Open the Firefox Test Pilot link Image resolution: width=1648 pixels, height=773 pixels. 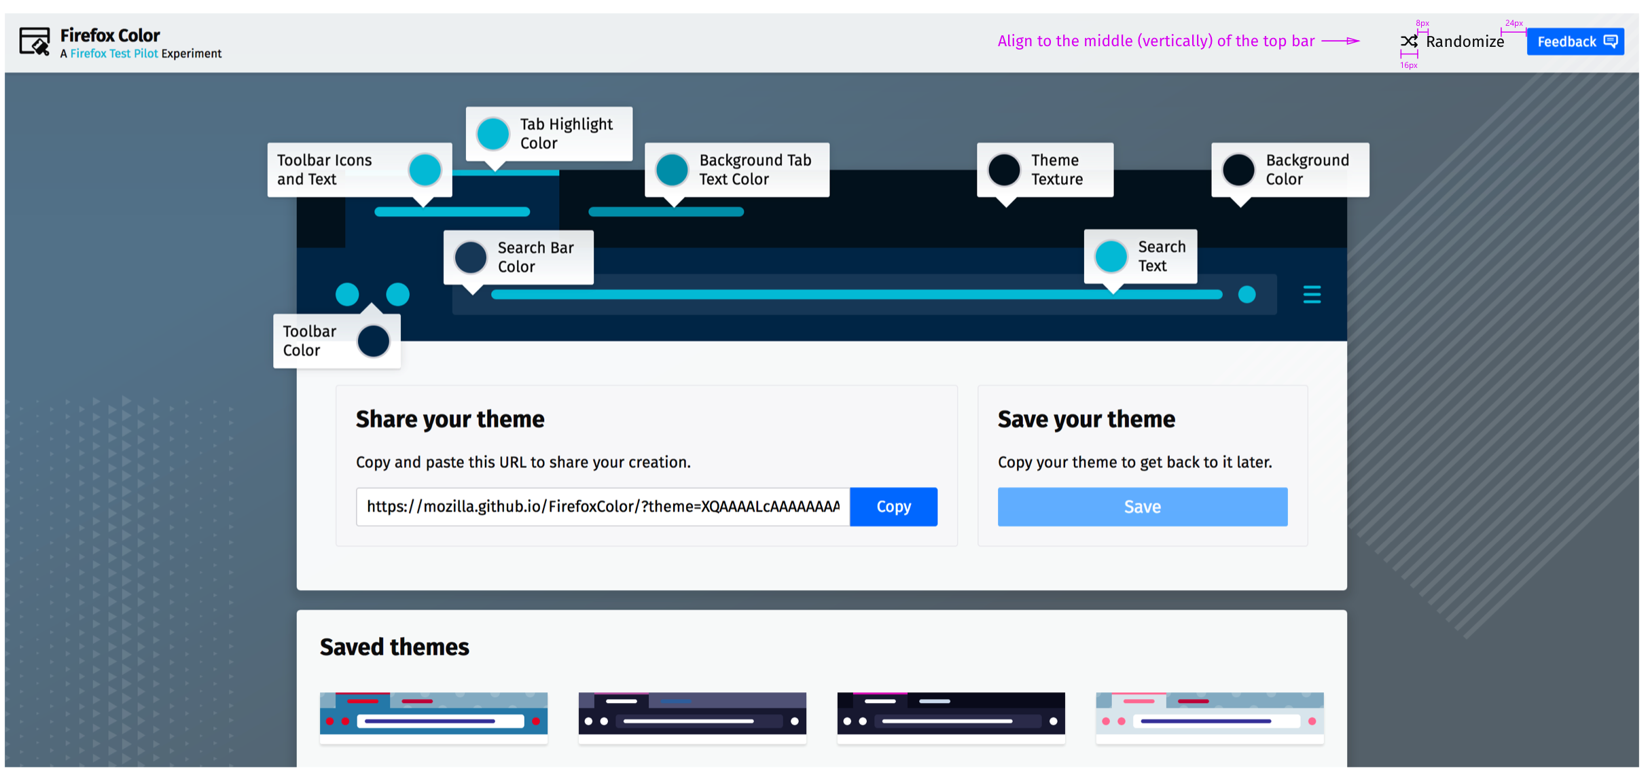point(113,54)
